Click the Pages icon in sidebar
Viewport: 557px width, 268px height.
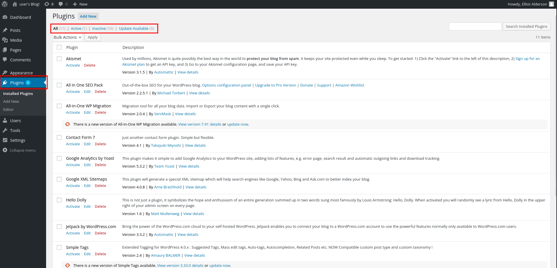5,50
